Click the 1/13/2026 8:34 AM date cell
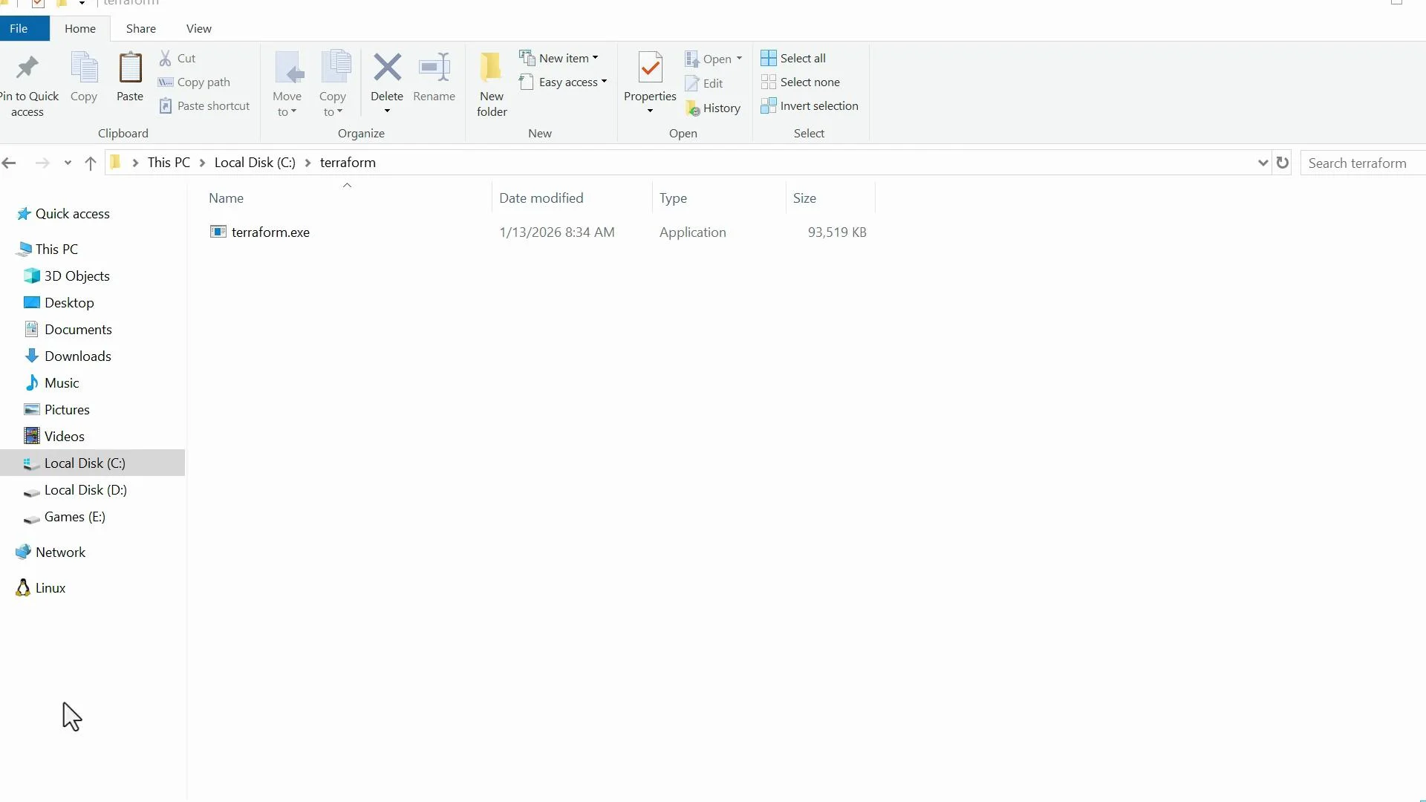This screenshot has height=802, width=1426. click(557, 232)
